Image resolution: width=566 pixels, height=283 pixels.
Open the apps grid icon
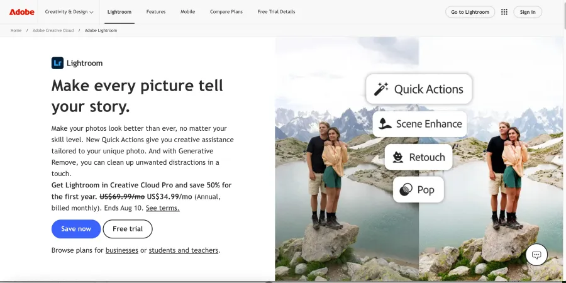pyautogui.click(x=504, y=12)
